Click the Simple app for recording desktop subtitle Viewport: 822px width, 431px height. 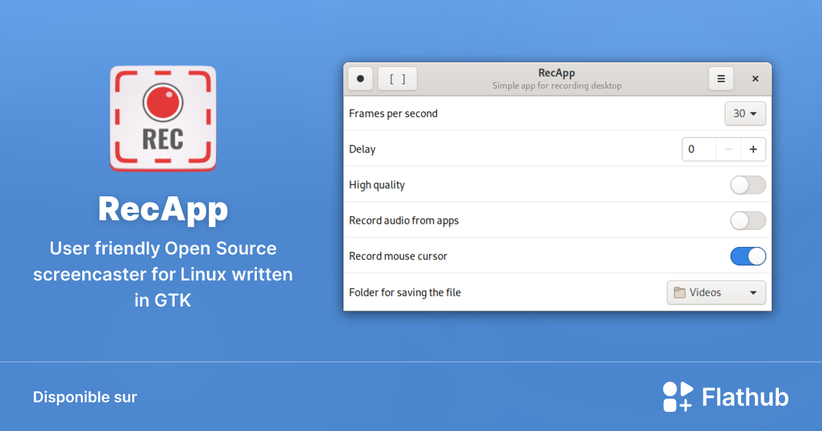(x=557, y=86)
